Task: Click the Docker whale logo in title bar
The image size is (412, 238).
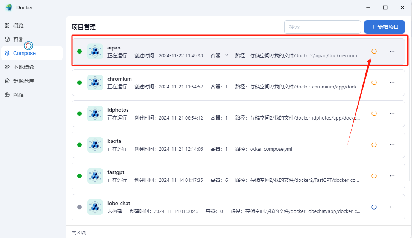Action: 9,7
